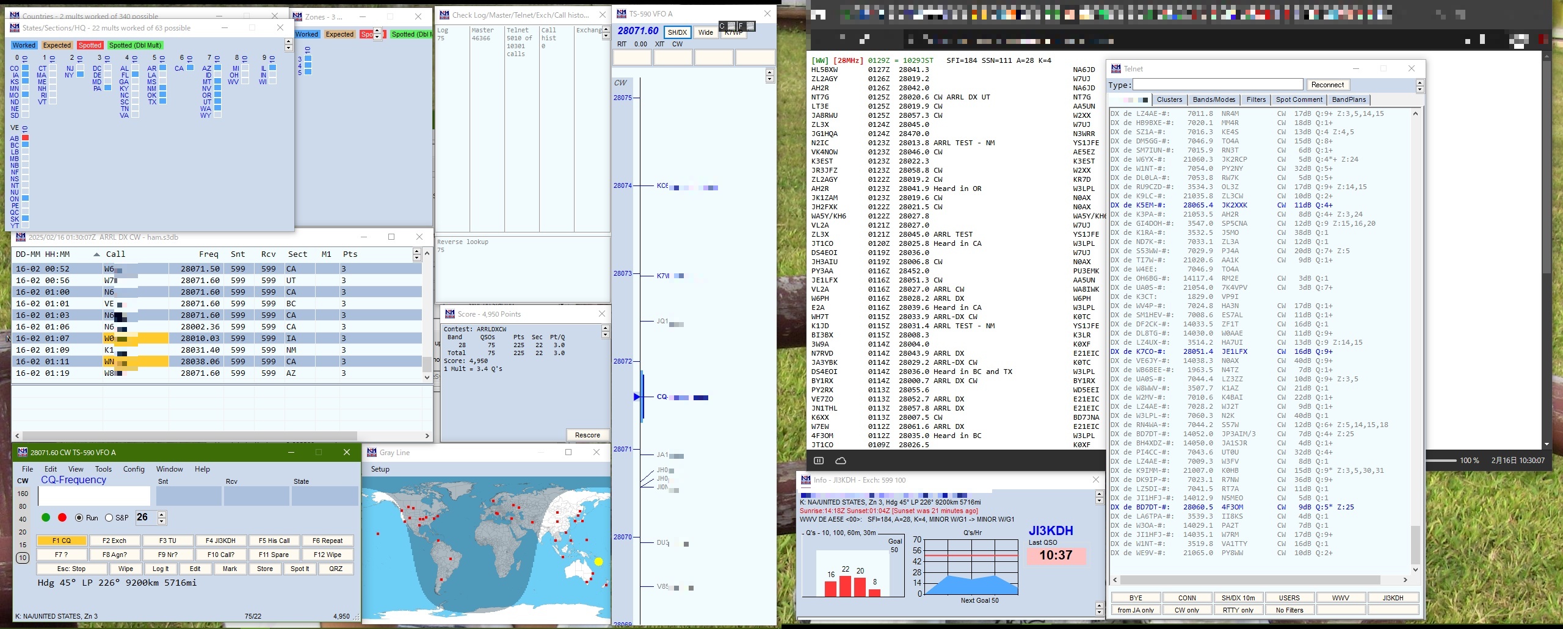Screen dimensions: 1563x629
Task: Click the bandmap zoom up/down spinner
Action: point(769,76)
